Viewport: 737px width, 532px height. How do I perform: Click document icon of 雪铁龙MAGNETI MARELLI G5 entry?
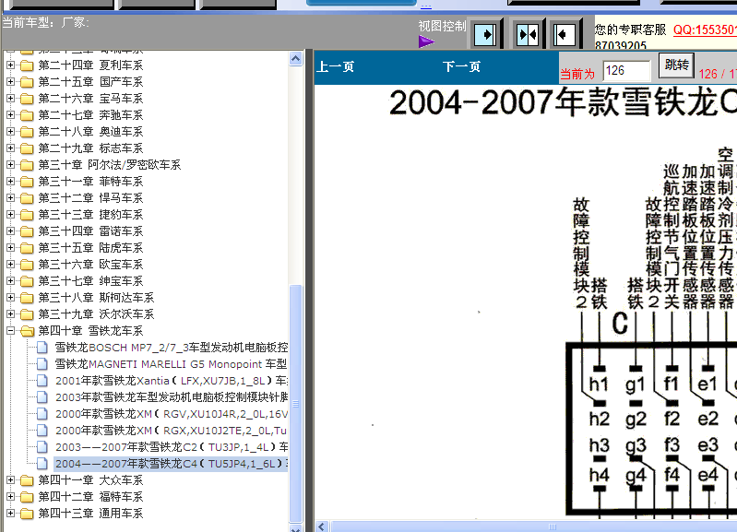(x=42, y=364)
